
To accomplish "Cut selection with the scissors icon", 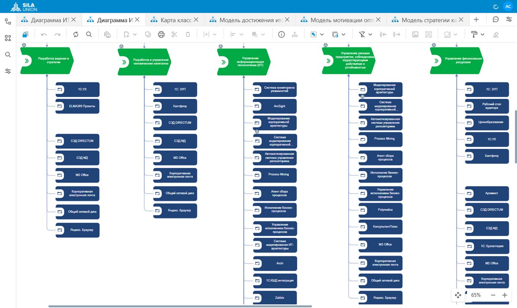I will point(174,34).
